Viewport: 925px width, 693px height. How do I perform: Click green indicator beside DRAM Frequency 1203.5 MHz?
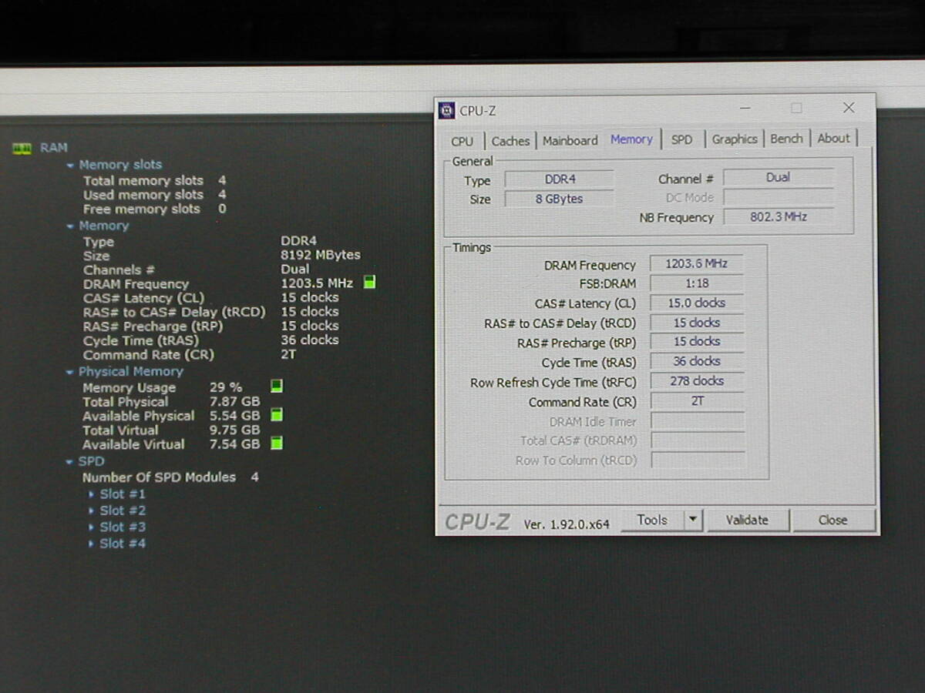point(369,283)
